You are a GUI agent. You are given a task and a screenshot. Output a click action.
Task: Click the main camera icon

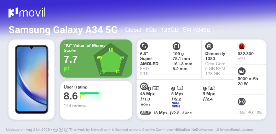(144, 86)
